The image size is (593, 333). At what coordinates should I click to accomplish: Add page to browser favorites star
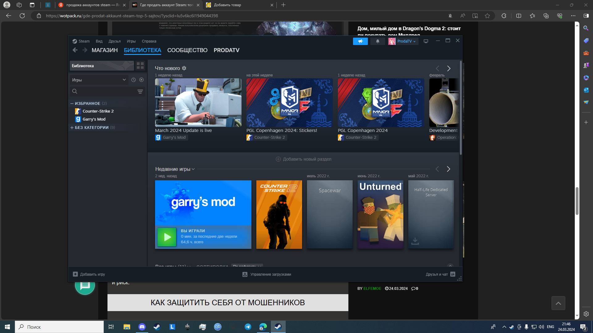tap(487, 16)
